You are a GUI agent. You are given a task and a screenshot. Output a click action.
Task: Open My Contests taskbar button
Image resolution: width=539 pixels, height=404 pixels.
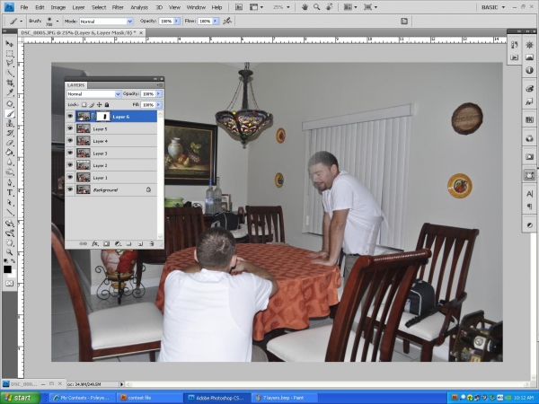[x=82, y=398]
